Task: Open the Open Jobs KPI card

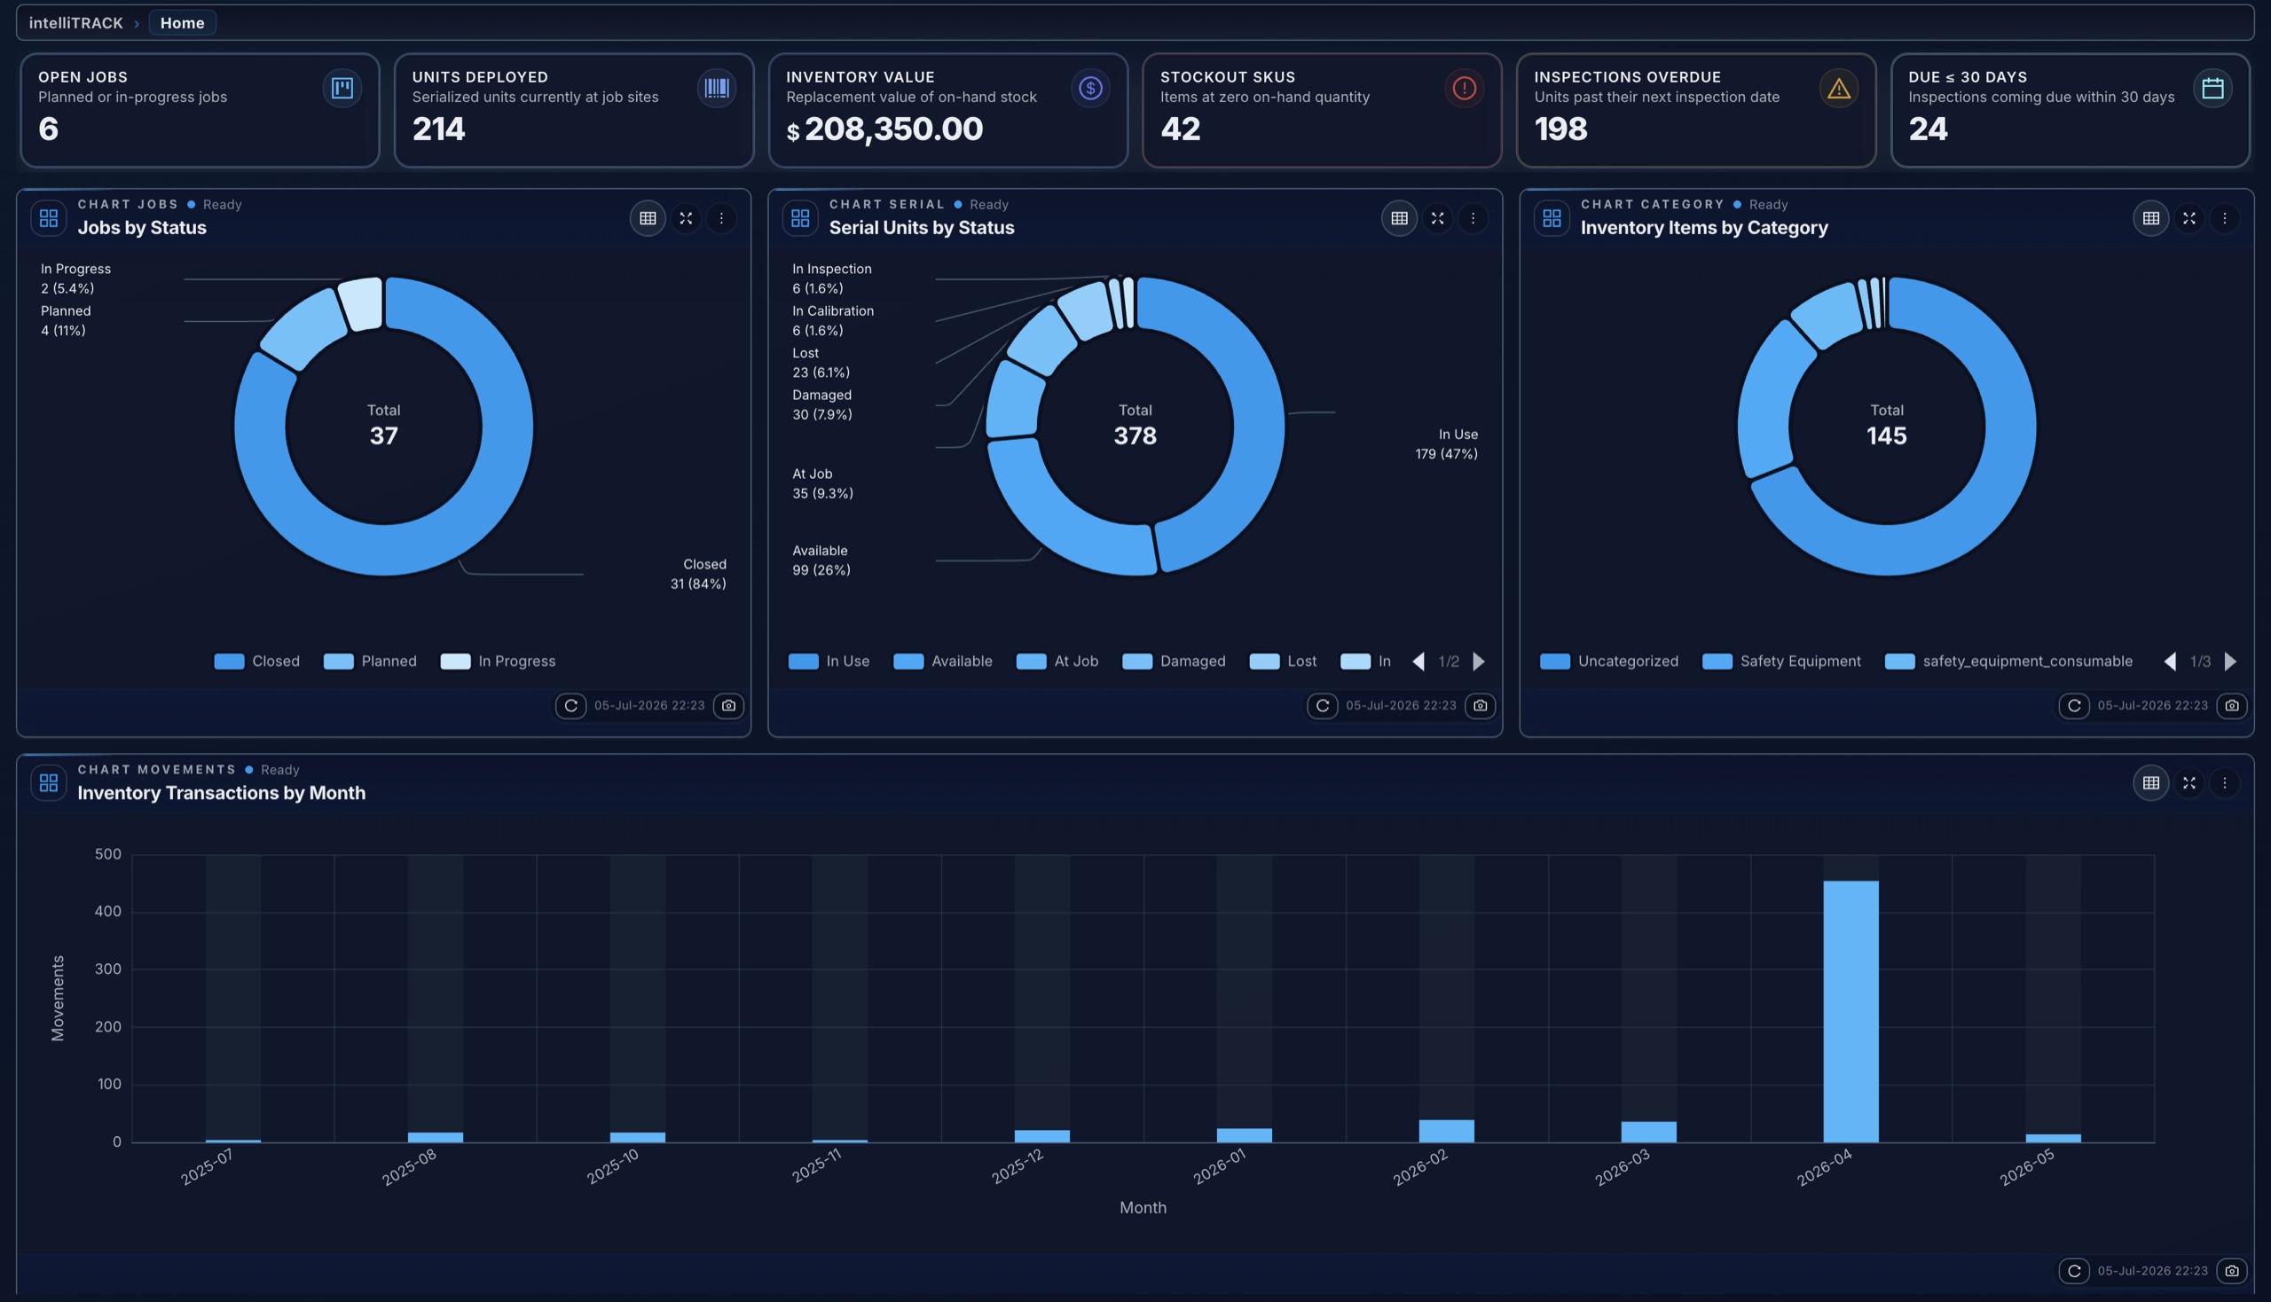Action: pos(200,110)
